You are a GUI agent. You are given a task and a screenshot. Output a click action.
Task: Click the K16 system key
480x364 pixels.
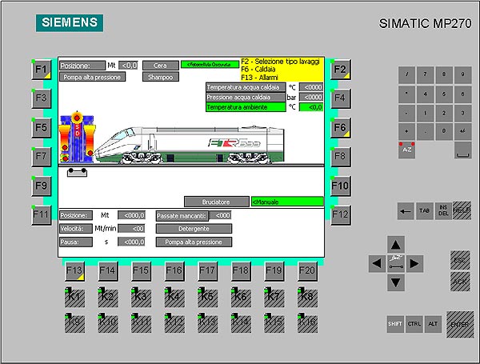click(307, 322)
